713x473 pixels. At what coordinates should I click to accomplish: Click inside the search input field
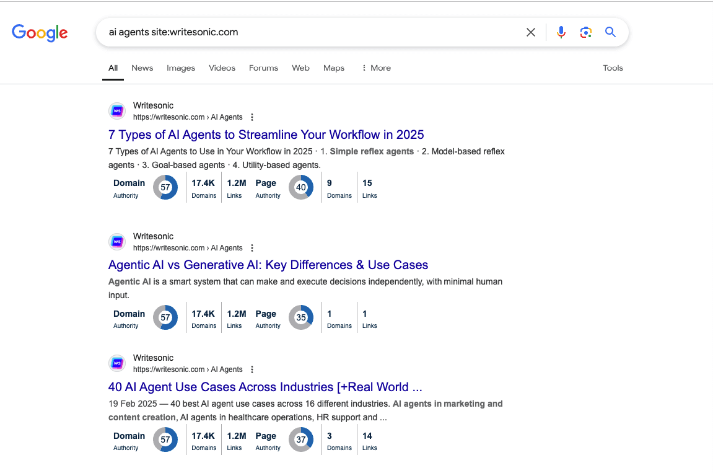[x=310, y=32]
